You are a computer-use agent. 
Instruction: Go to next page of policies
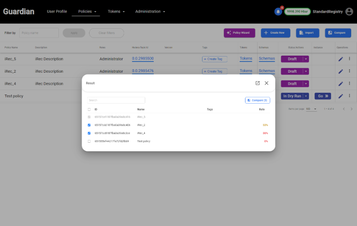coord(351,109)
